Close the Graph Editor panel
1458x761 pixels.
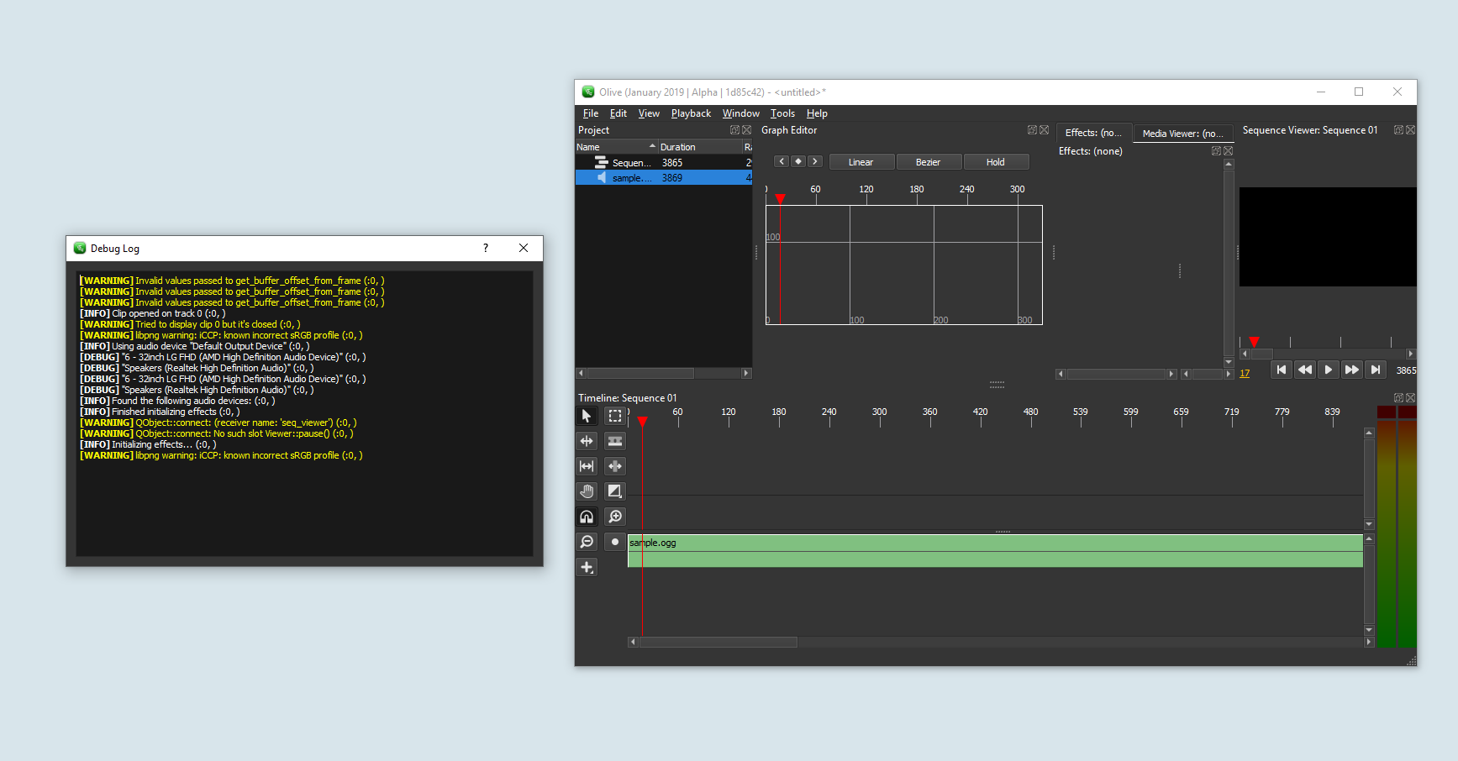(x=1044, y=130)
